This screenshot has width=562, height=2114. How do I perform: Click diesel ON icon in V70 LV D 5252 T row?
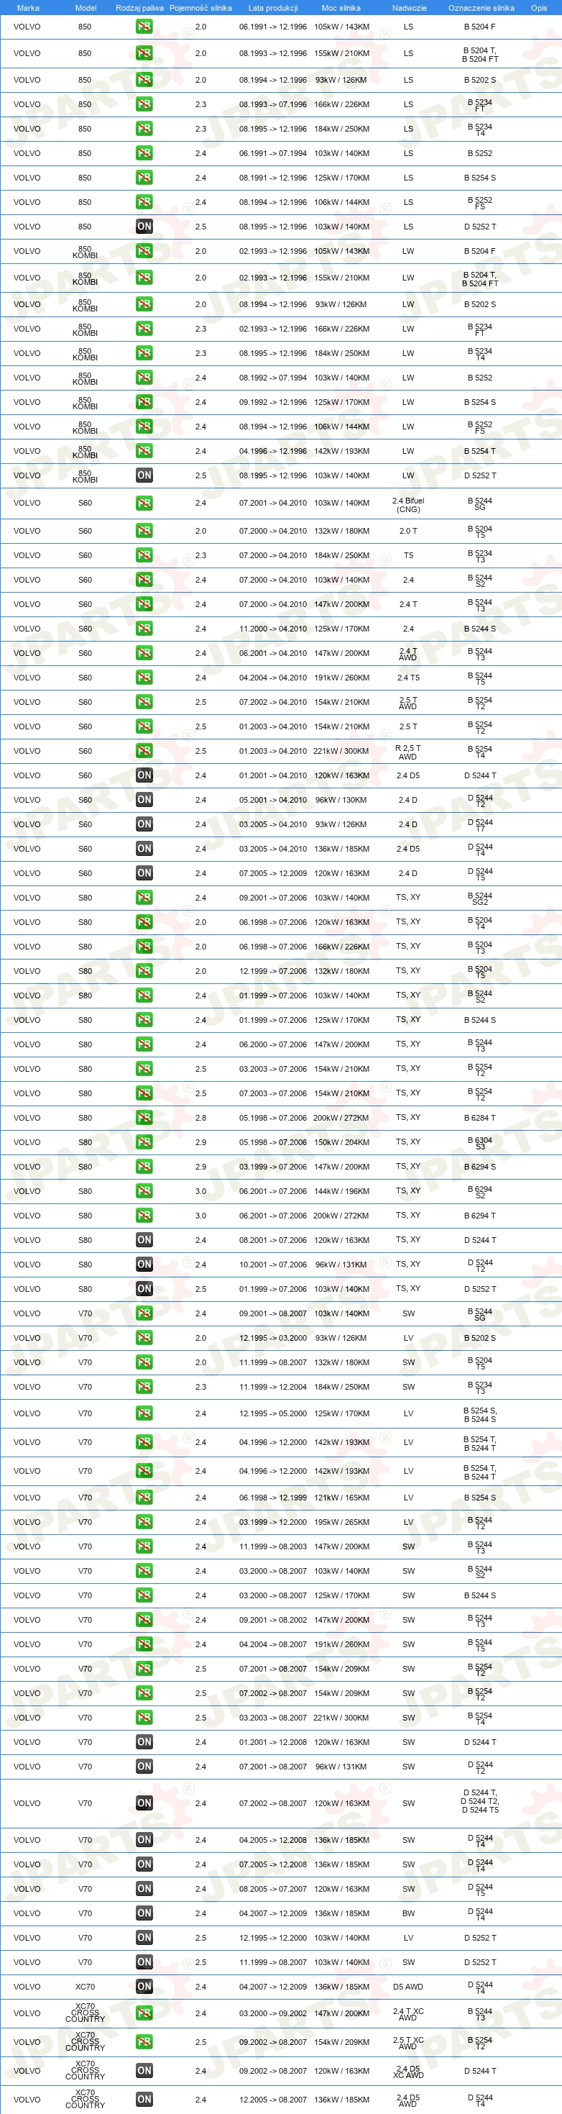pos(144,1938)
